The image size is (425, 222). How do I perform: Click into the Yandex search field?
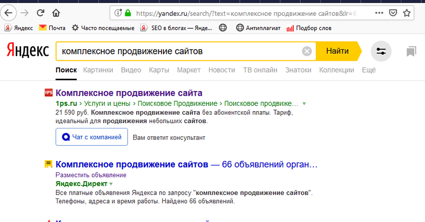[x=179, y=51]
